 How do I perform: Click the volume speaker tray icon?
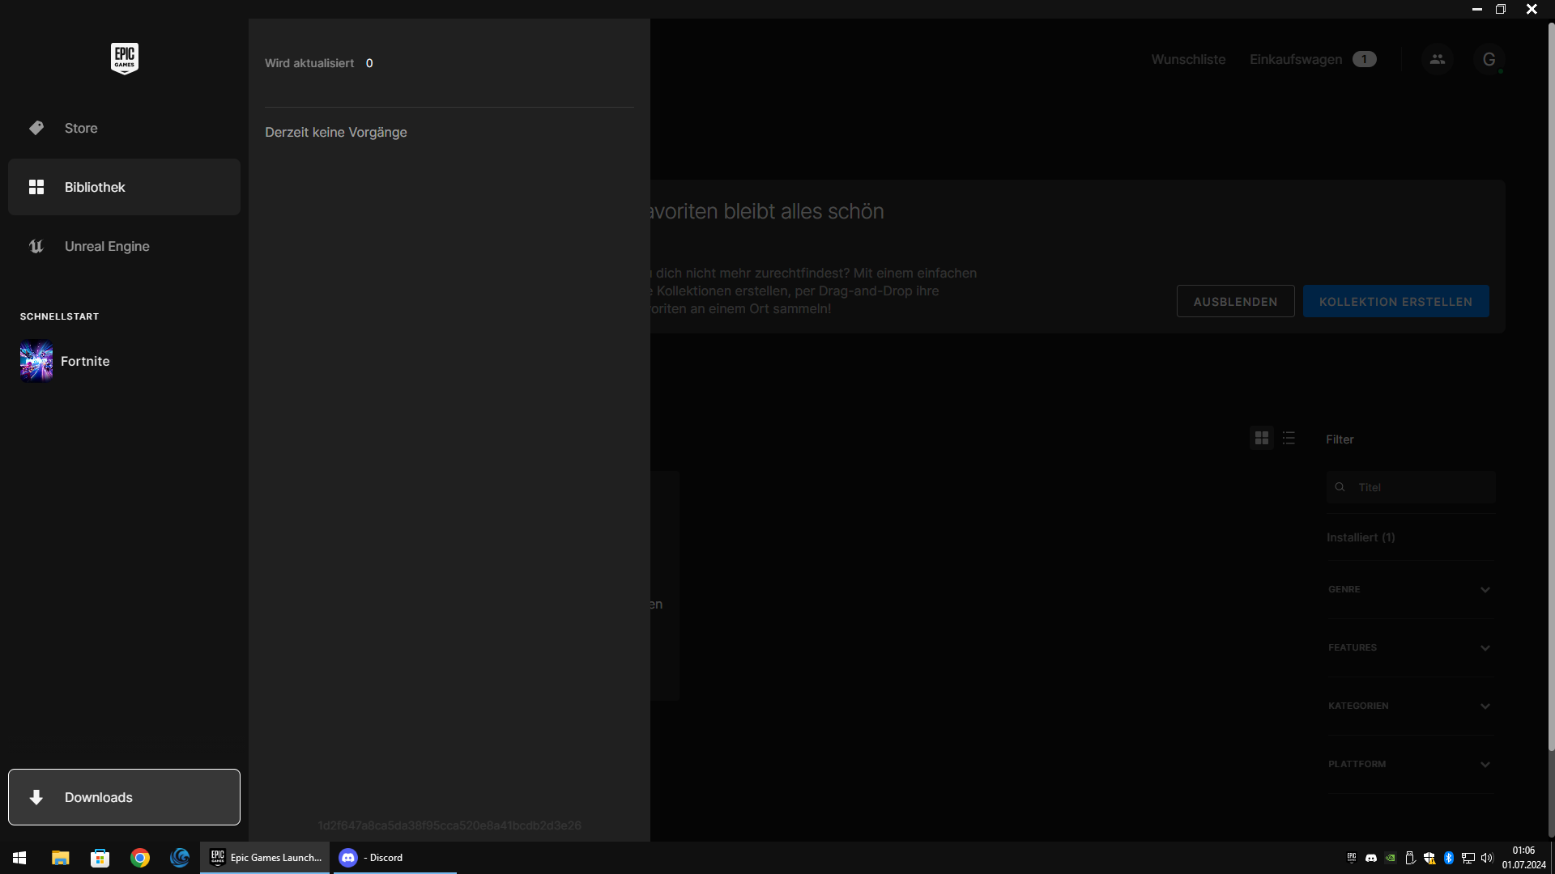coord(1487,858)
